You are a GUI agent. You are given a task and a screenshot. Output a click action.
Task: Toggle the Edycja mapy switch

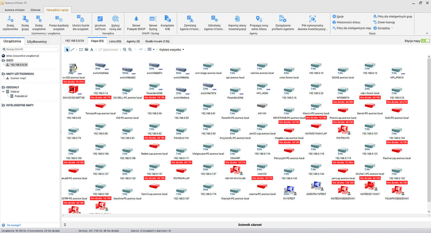[x=425, y=41]
